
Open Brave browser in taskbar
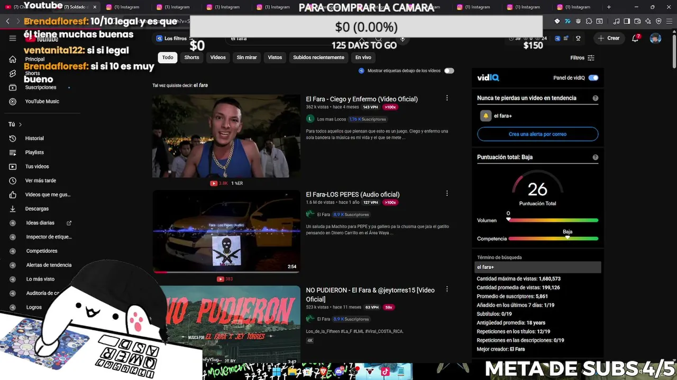[x=323, y=372]
